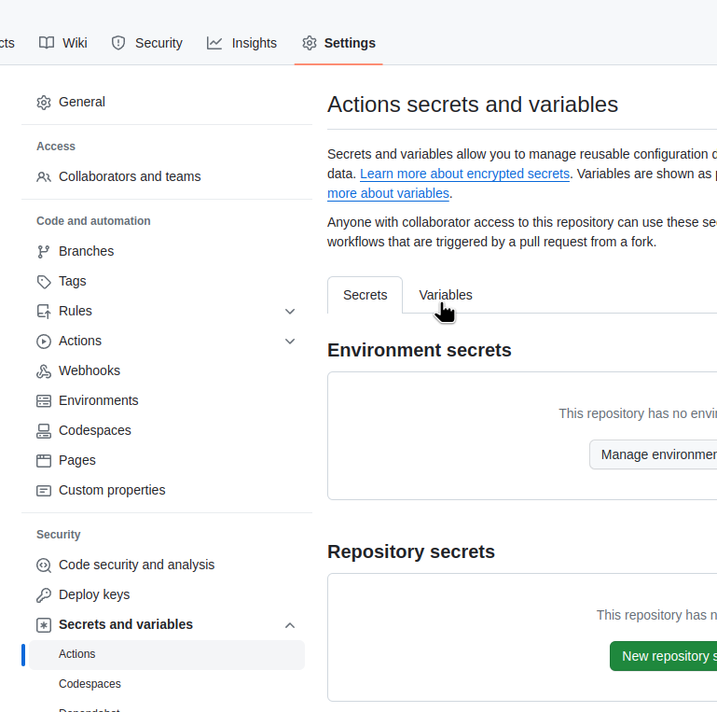Click the Environment secrets heading
717x712 pixels.
(x=420, y=351)
